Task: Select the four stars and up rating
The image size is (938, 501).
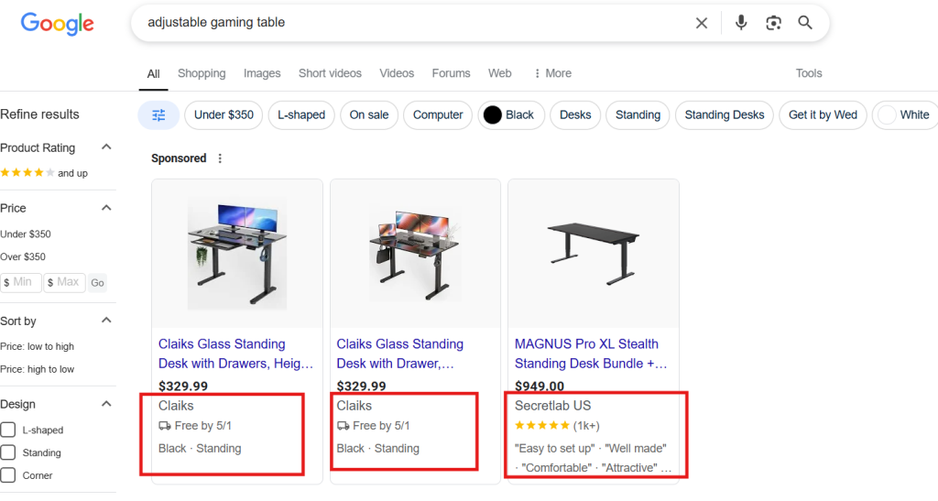Action: (44, 173)
